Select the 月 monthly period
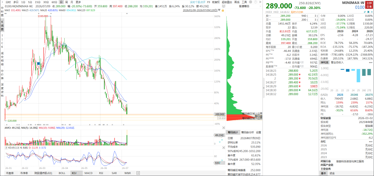This screenshot has width=374, height=176. 72,2
